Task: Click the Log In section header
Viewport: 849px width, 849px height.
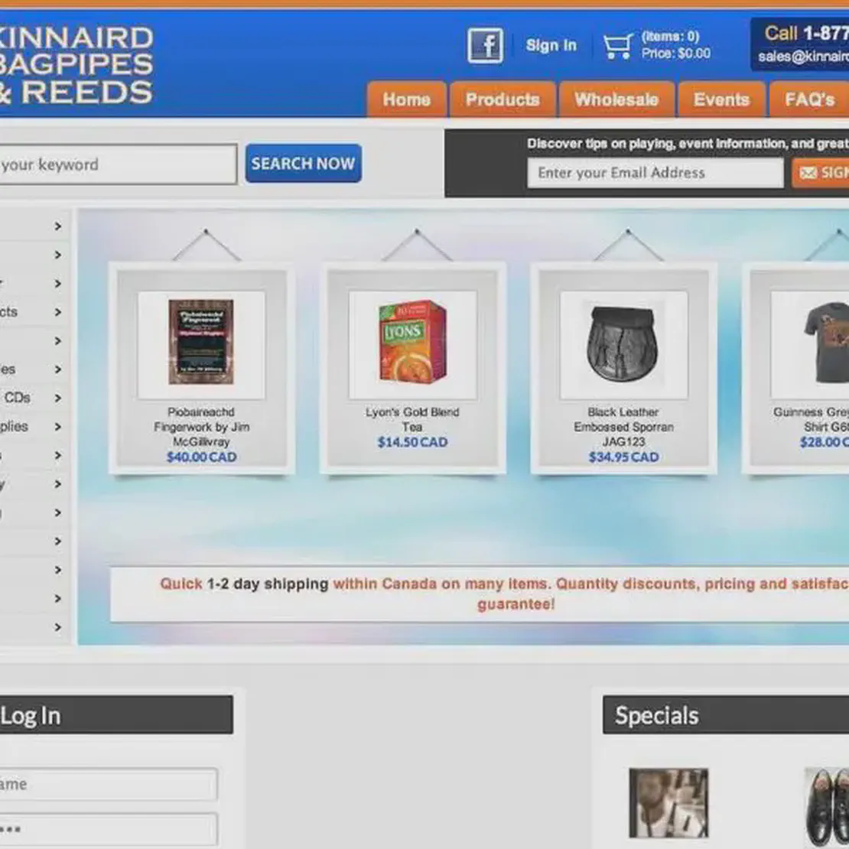Action: (116, 715)
